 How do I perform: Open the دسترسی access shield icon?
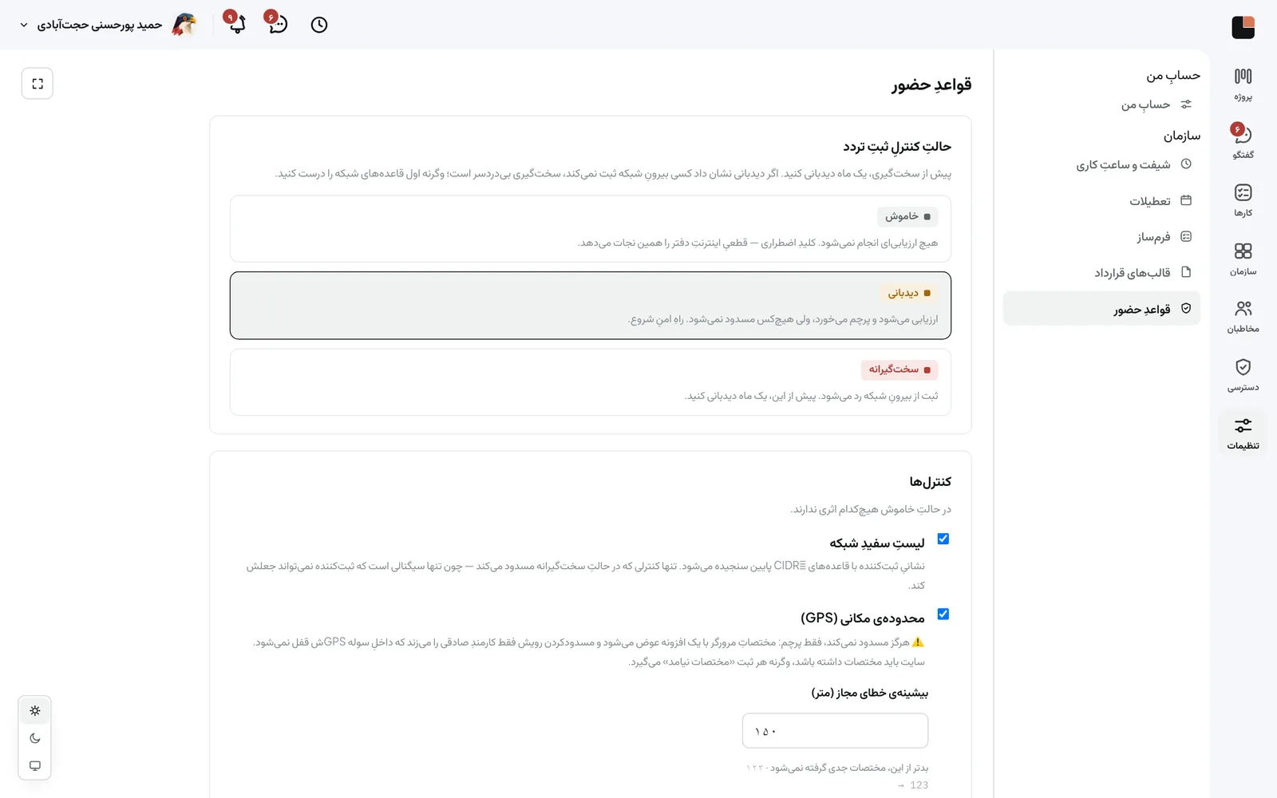(1243, 375)
